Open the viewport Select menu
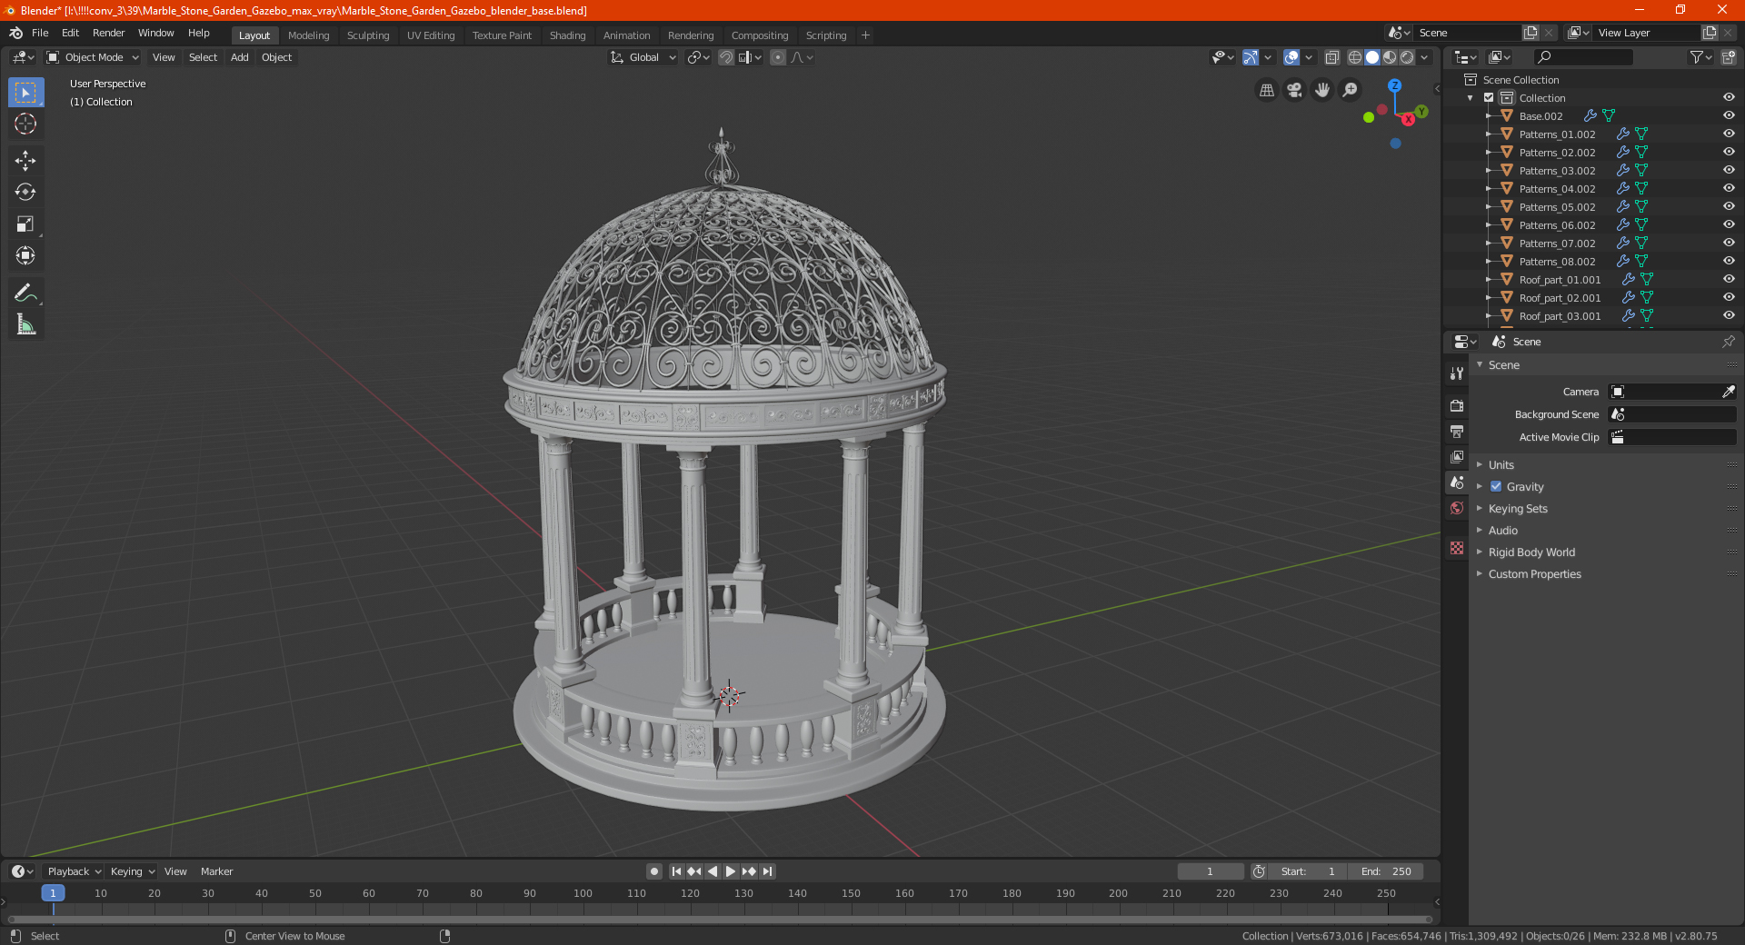The image size is (1745, 945). pos(203,57)
